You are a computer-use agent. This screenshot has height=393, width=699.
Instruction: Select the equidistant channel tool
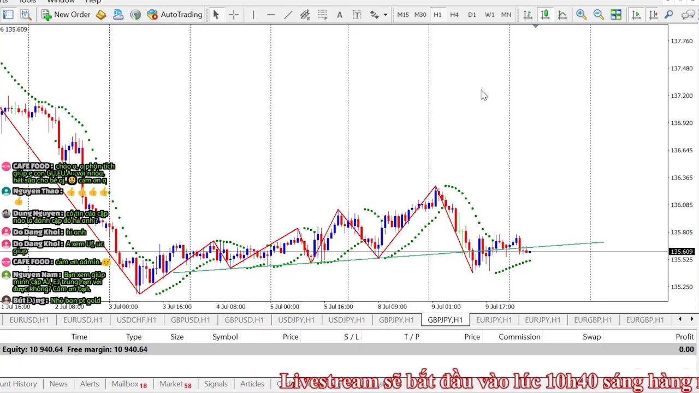[x=305, y=15]
